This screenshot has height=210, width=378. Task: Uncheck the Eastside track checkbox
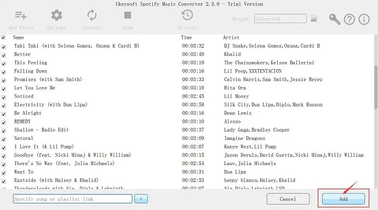pos(4,181)
